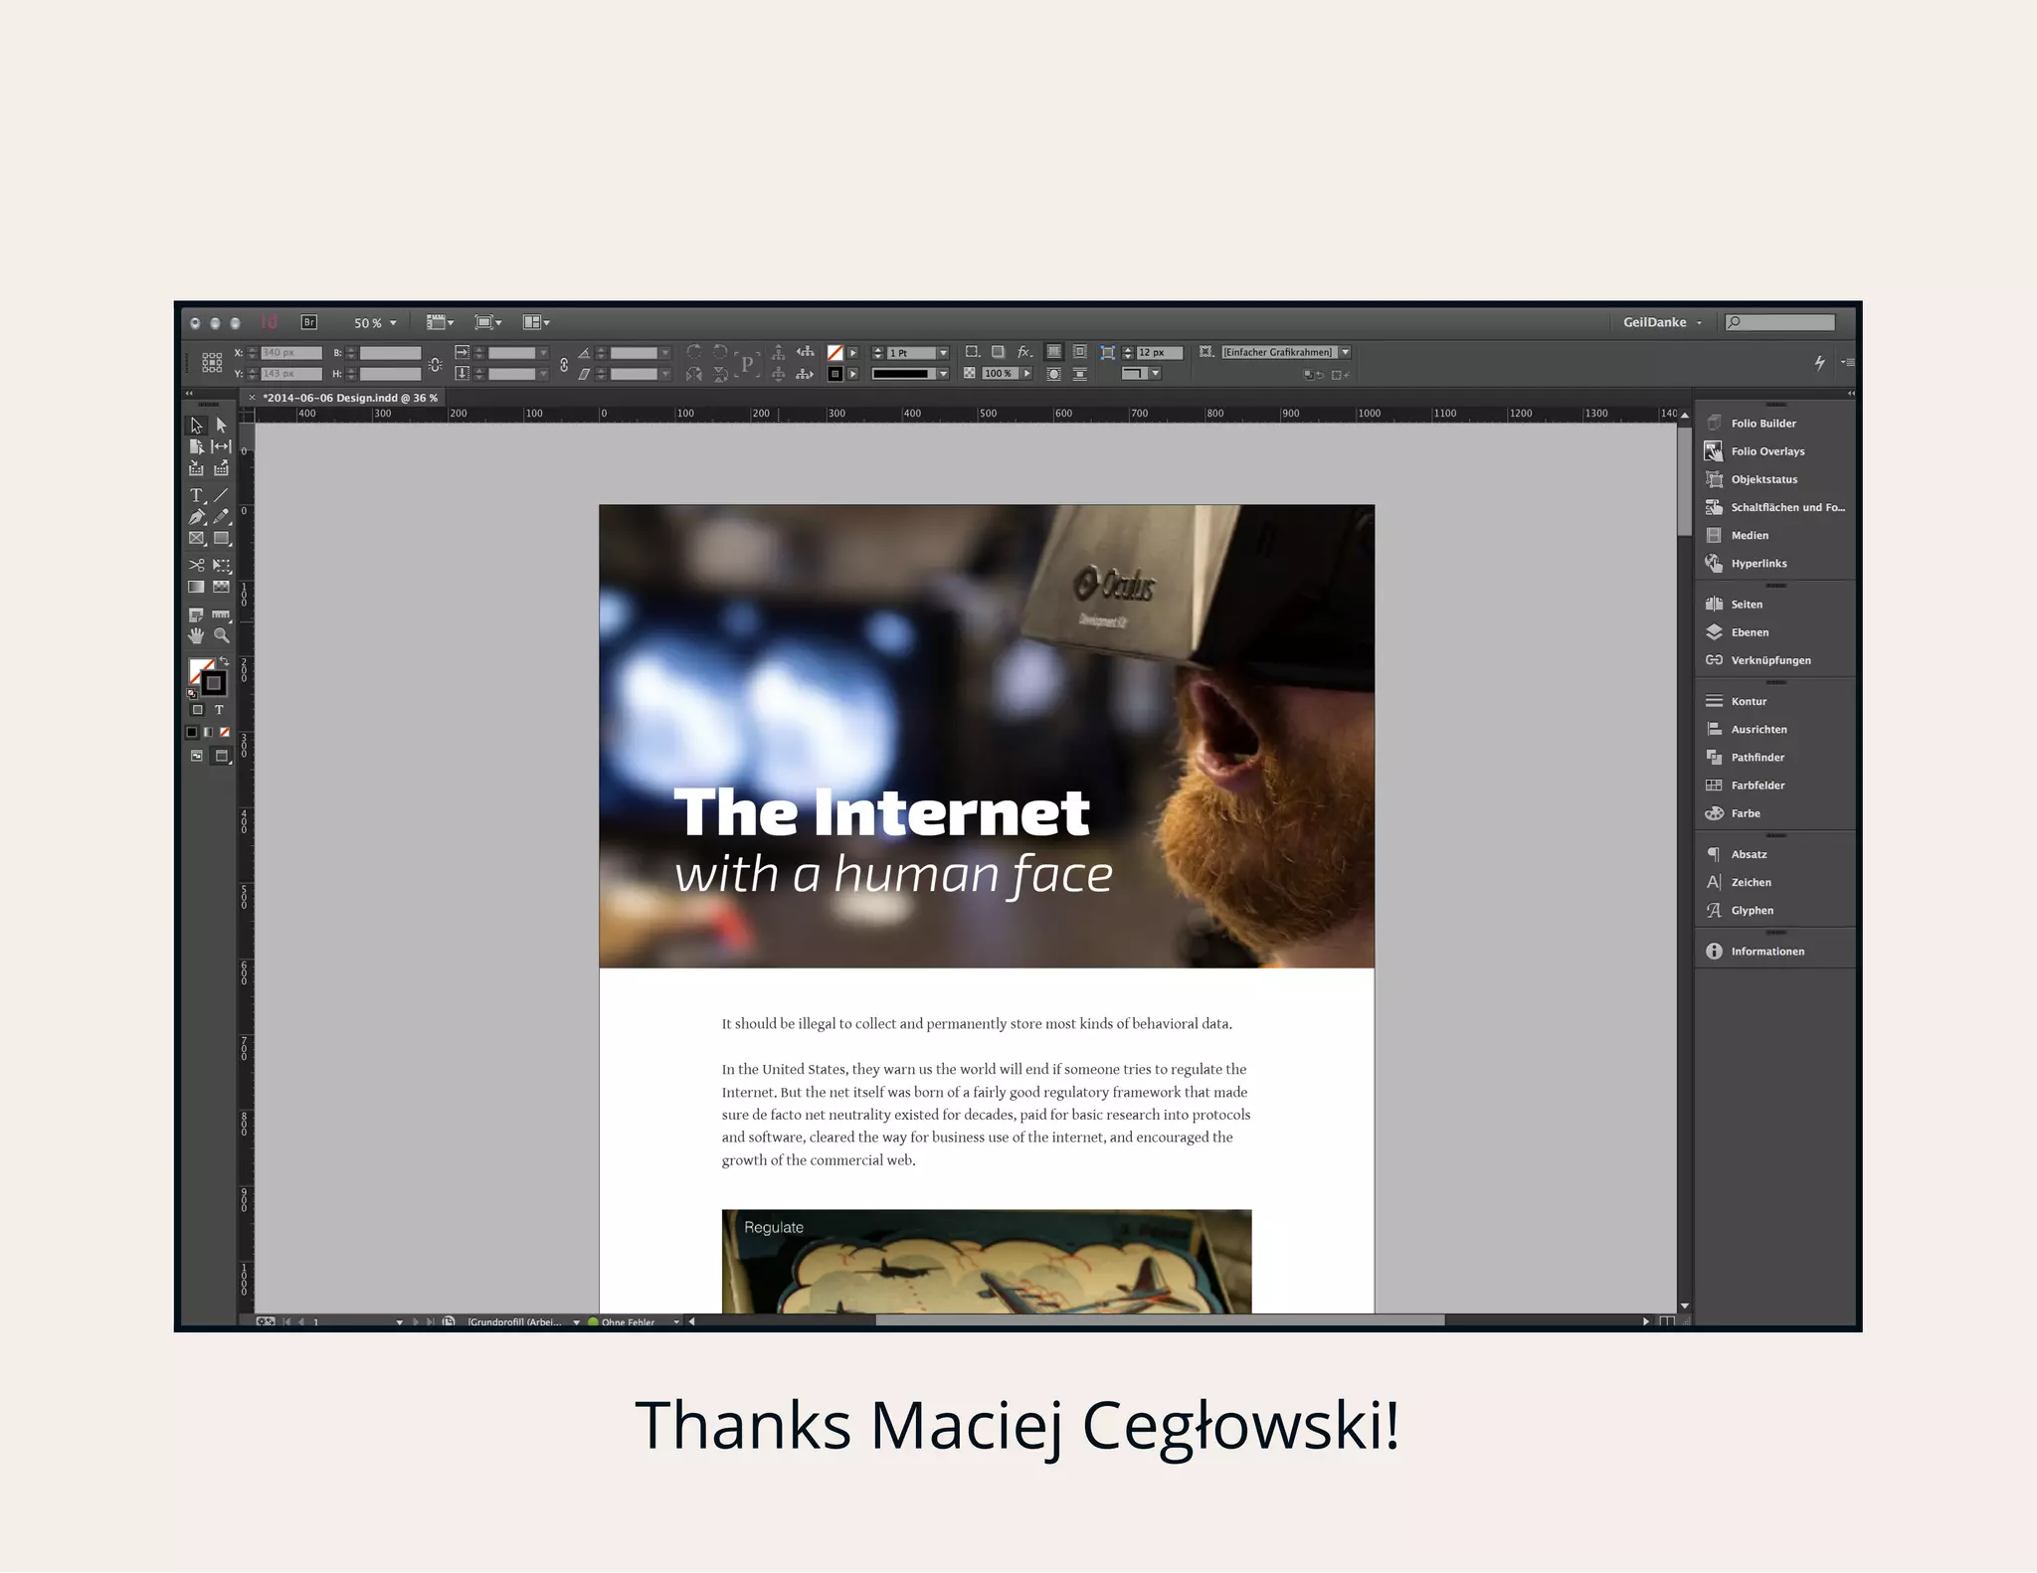Select the black arrow Selection tool

(x=197, y=425)
